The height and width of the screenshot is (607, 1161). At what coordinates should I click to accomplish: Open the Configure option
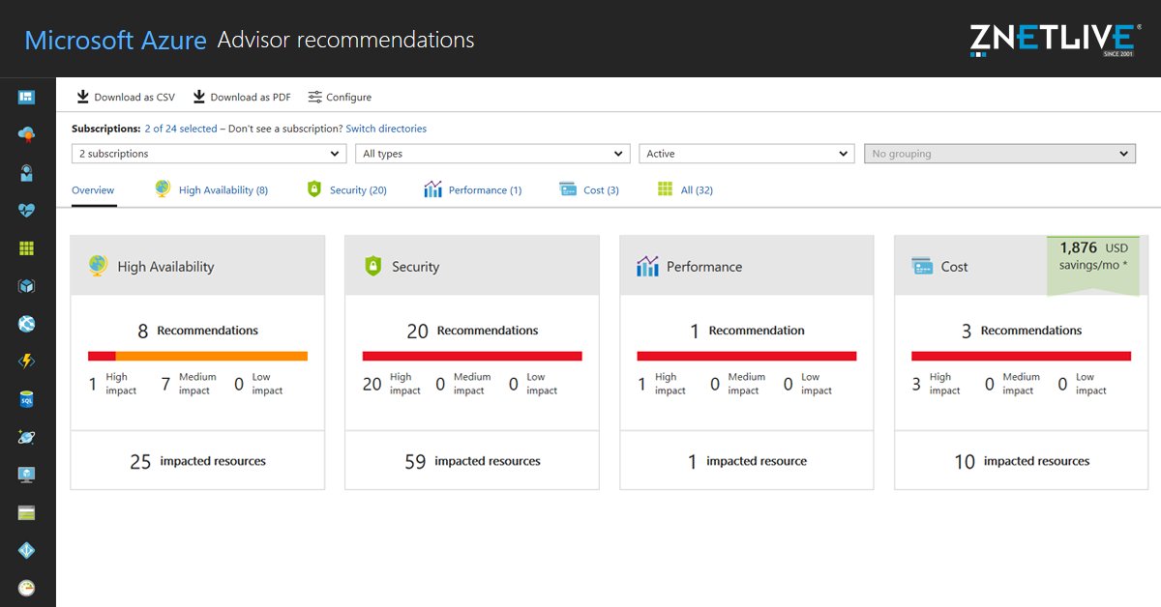[x=340, y=97]
